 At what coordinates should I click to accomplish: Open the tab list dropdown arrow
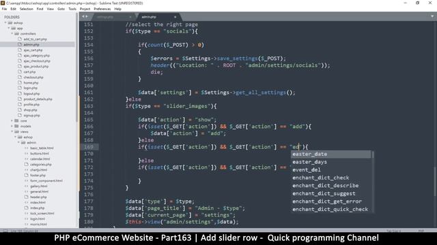pyautogui.click(x=432, y=16)
